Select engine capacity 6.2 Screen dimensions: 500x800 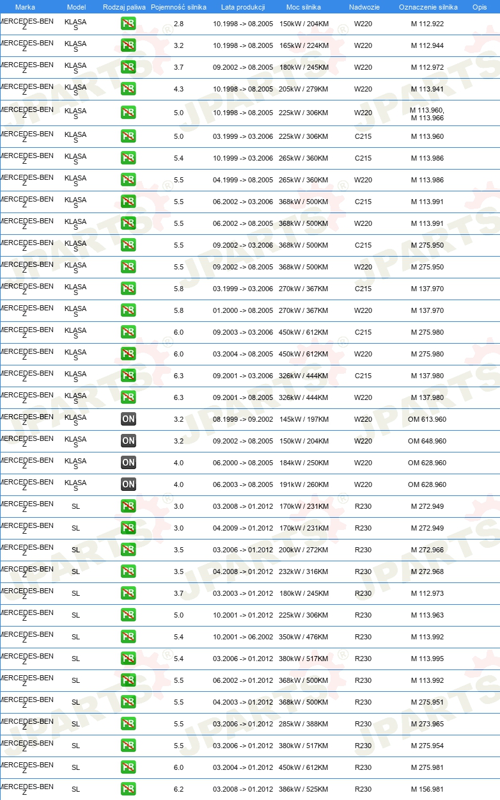(178, 790)
